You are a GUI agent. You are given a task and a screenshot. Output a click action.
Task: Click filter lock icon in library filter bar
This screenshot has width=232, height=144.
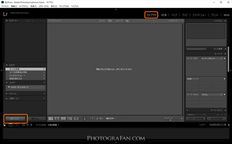(182, 21)
